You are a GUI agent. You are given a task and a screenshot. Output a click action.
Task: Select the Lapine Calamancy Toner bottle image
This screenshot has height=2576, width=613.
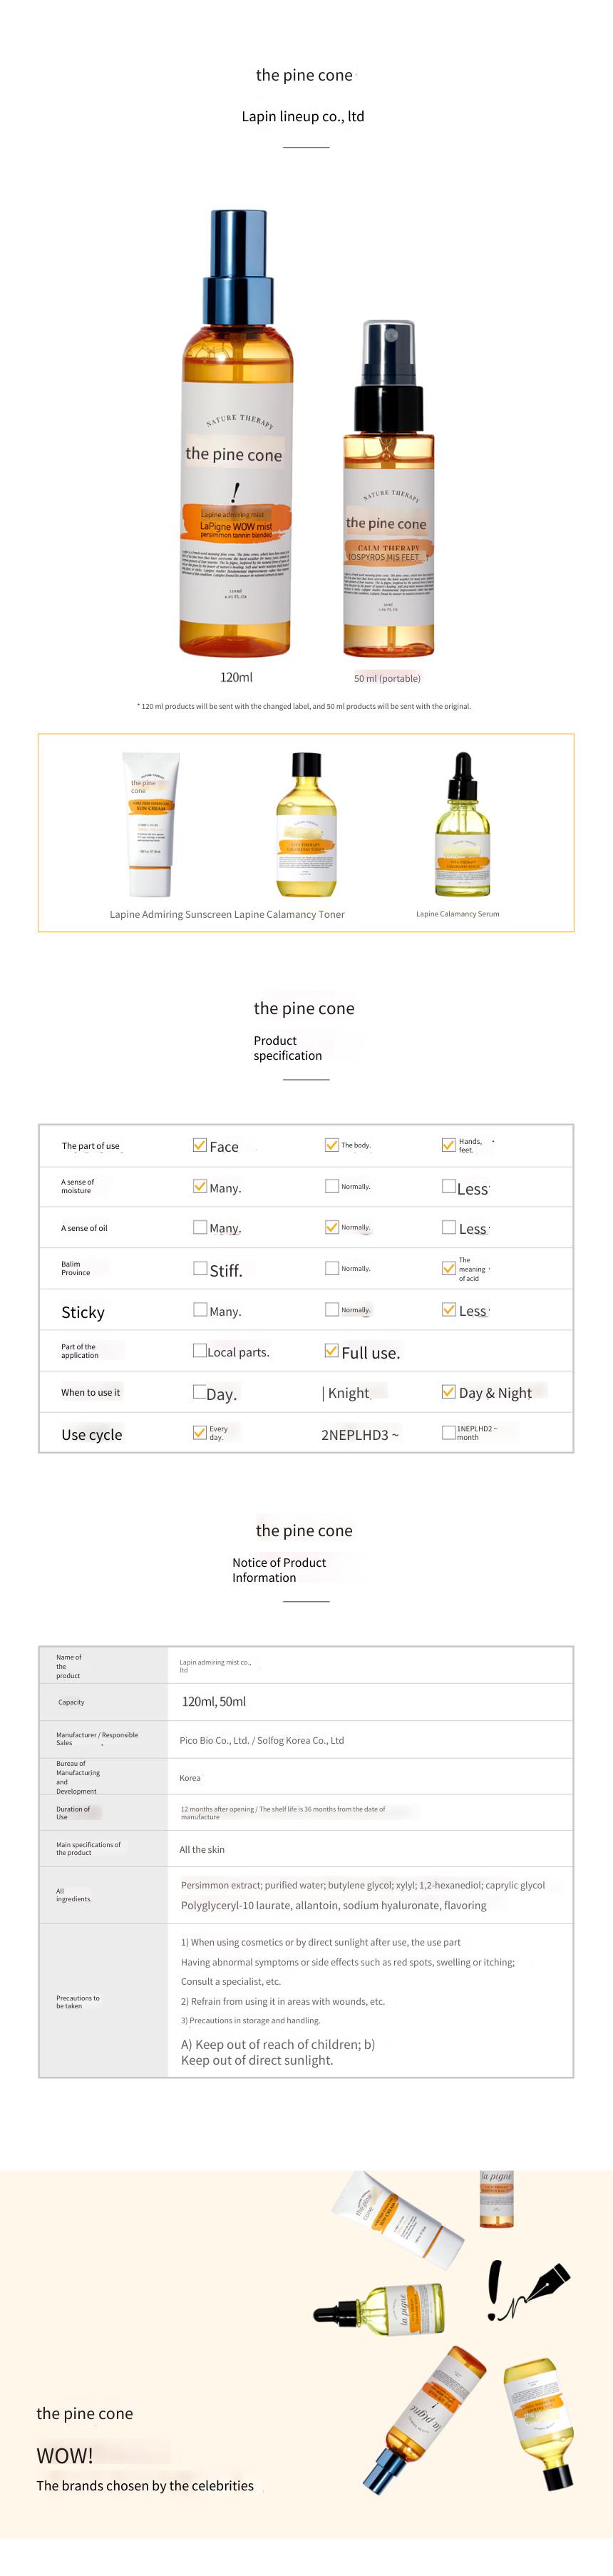click(306, 824)
